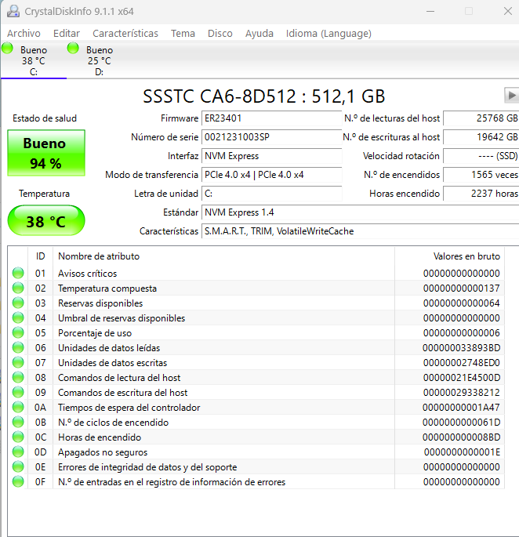Click the 38 °C temperature button

point(45,222)
